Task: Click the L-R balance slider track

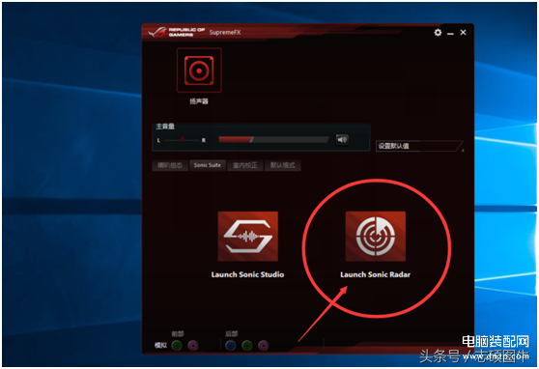Action: coord(183,140)
